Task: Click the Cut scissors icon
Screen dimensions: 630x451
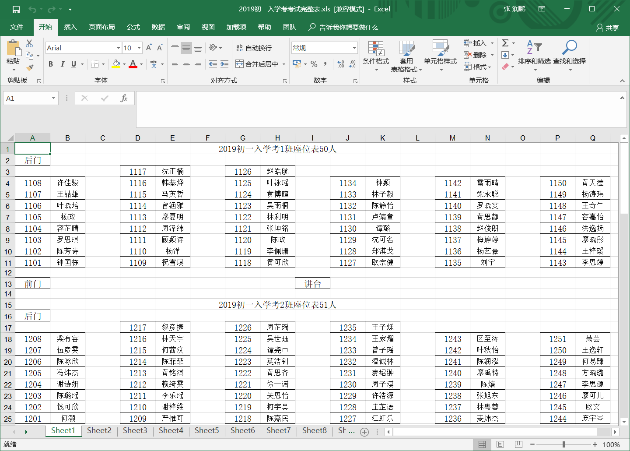Action: click(29, 43)
